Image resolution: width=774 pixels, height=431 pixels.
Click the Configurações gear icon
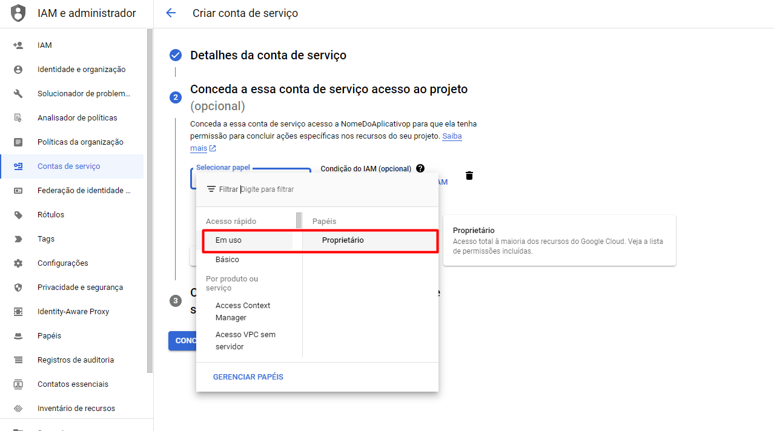18,263
